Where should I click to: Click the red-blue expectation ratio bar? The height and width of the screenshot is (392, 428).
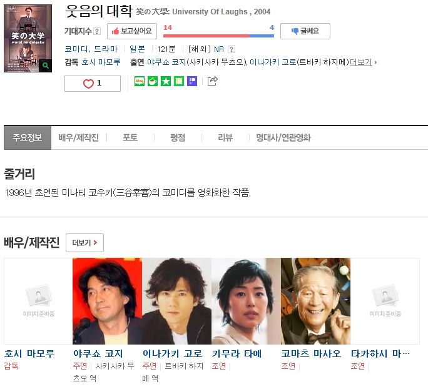pos(218,36)
